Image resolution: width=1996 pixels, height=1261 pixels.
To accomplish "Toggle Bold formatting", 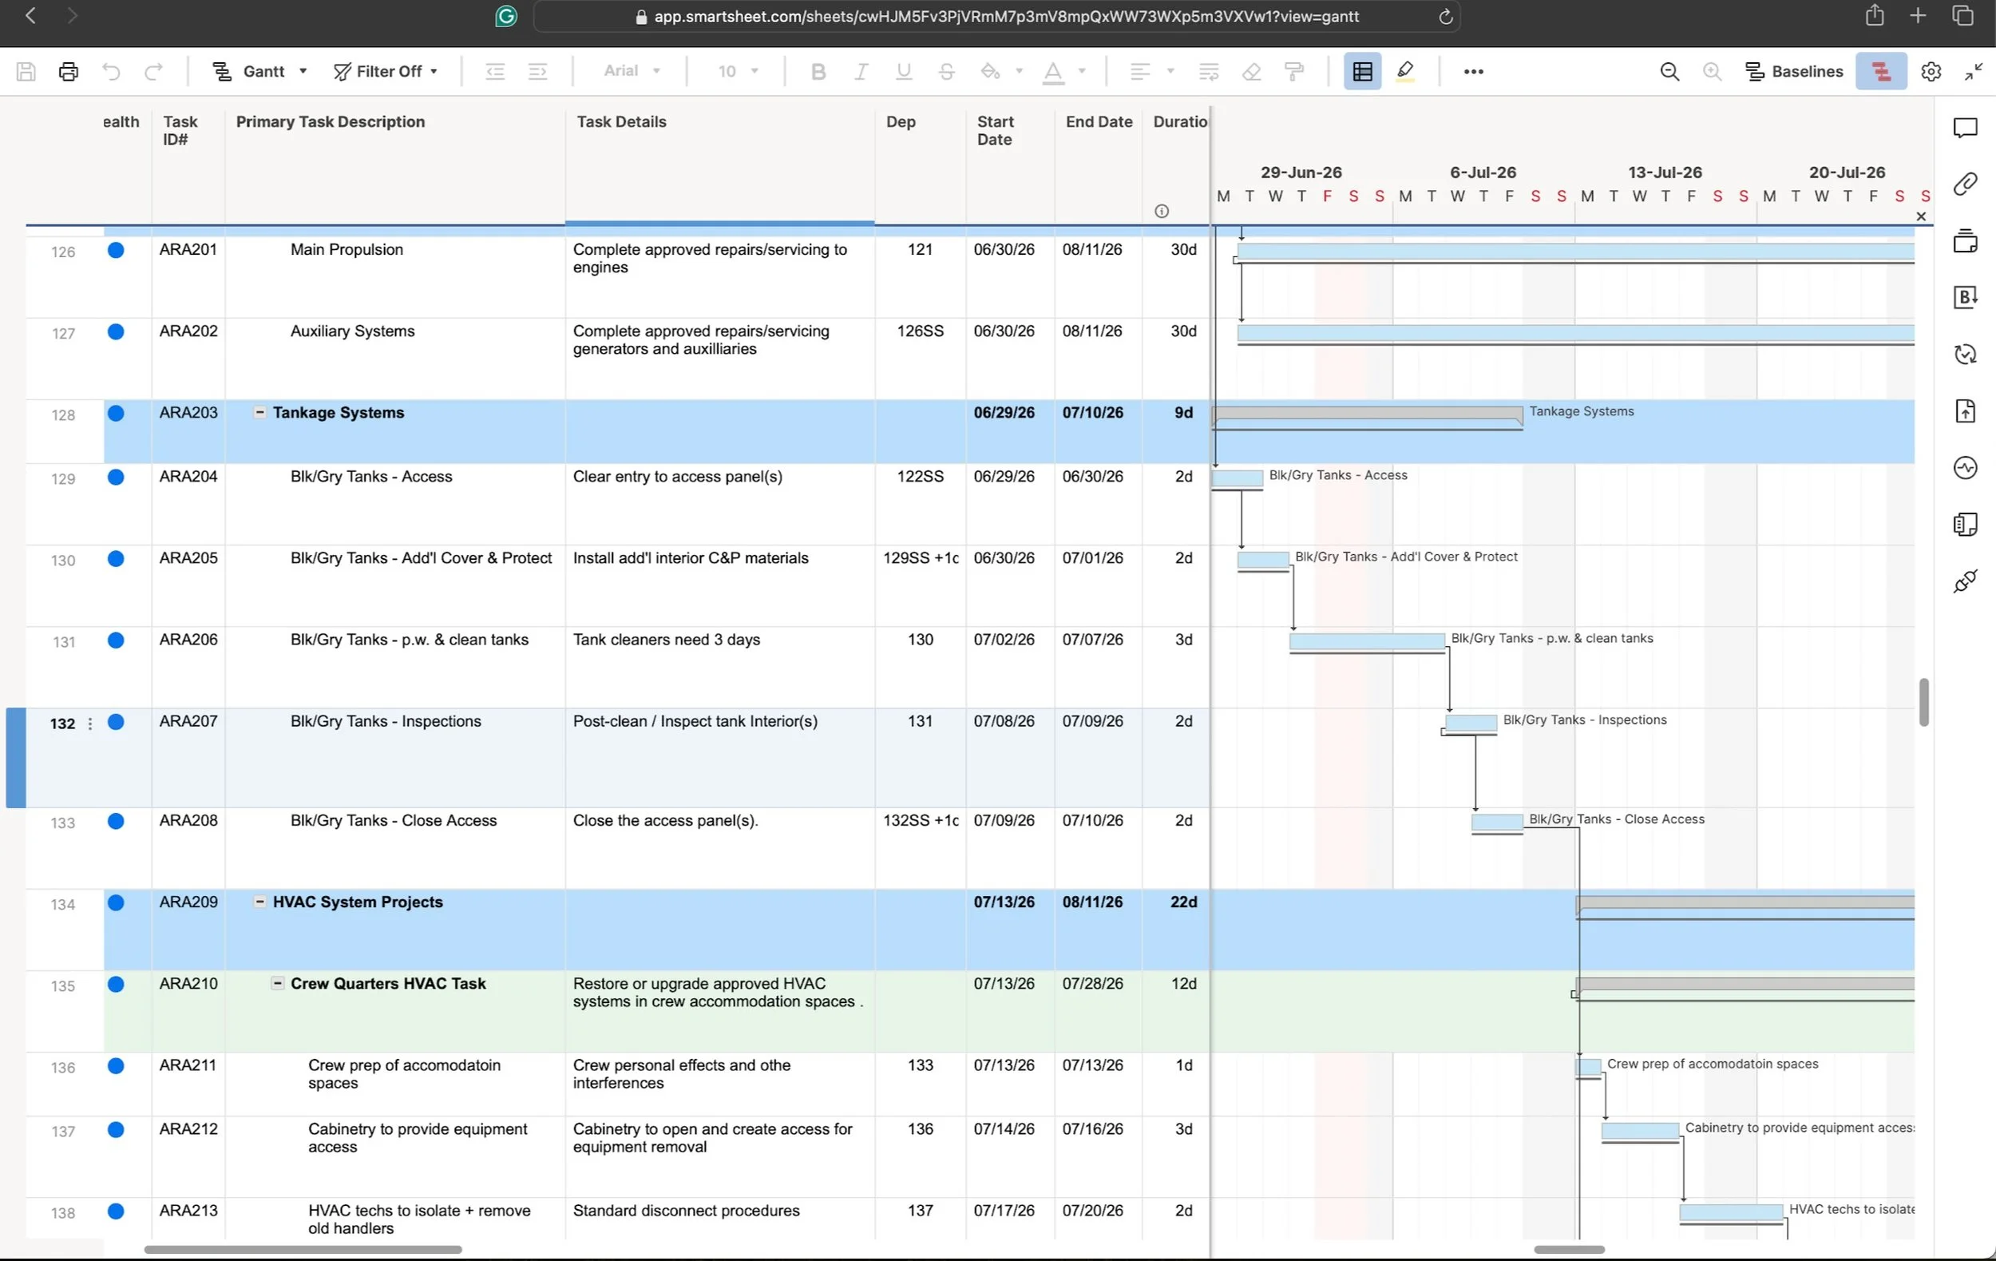I will (x=818, y=71).
